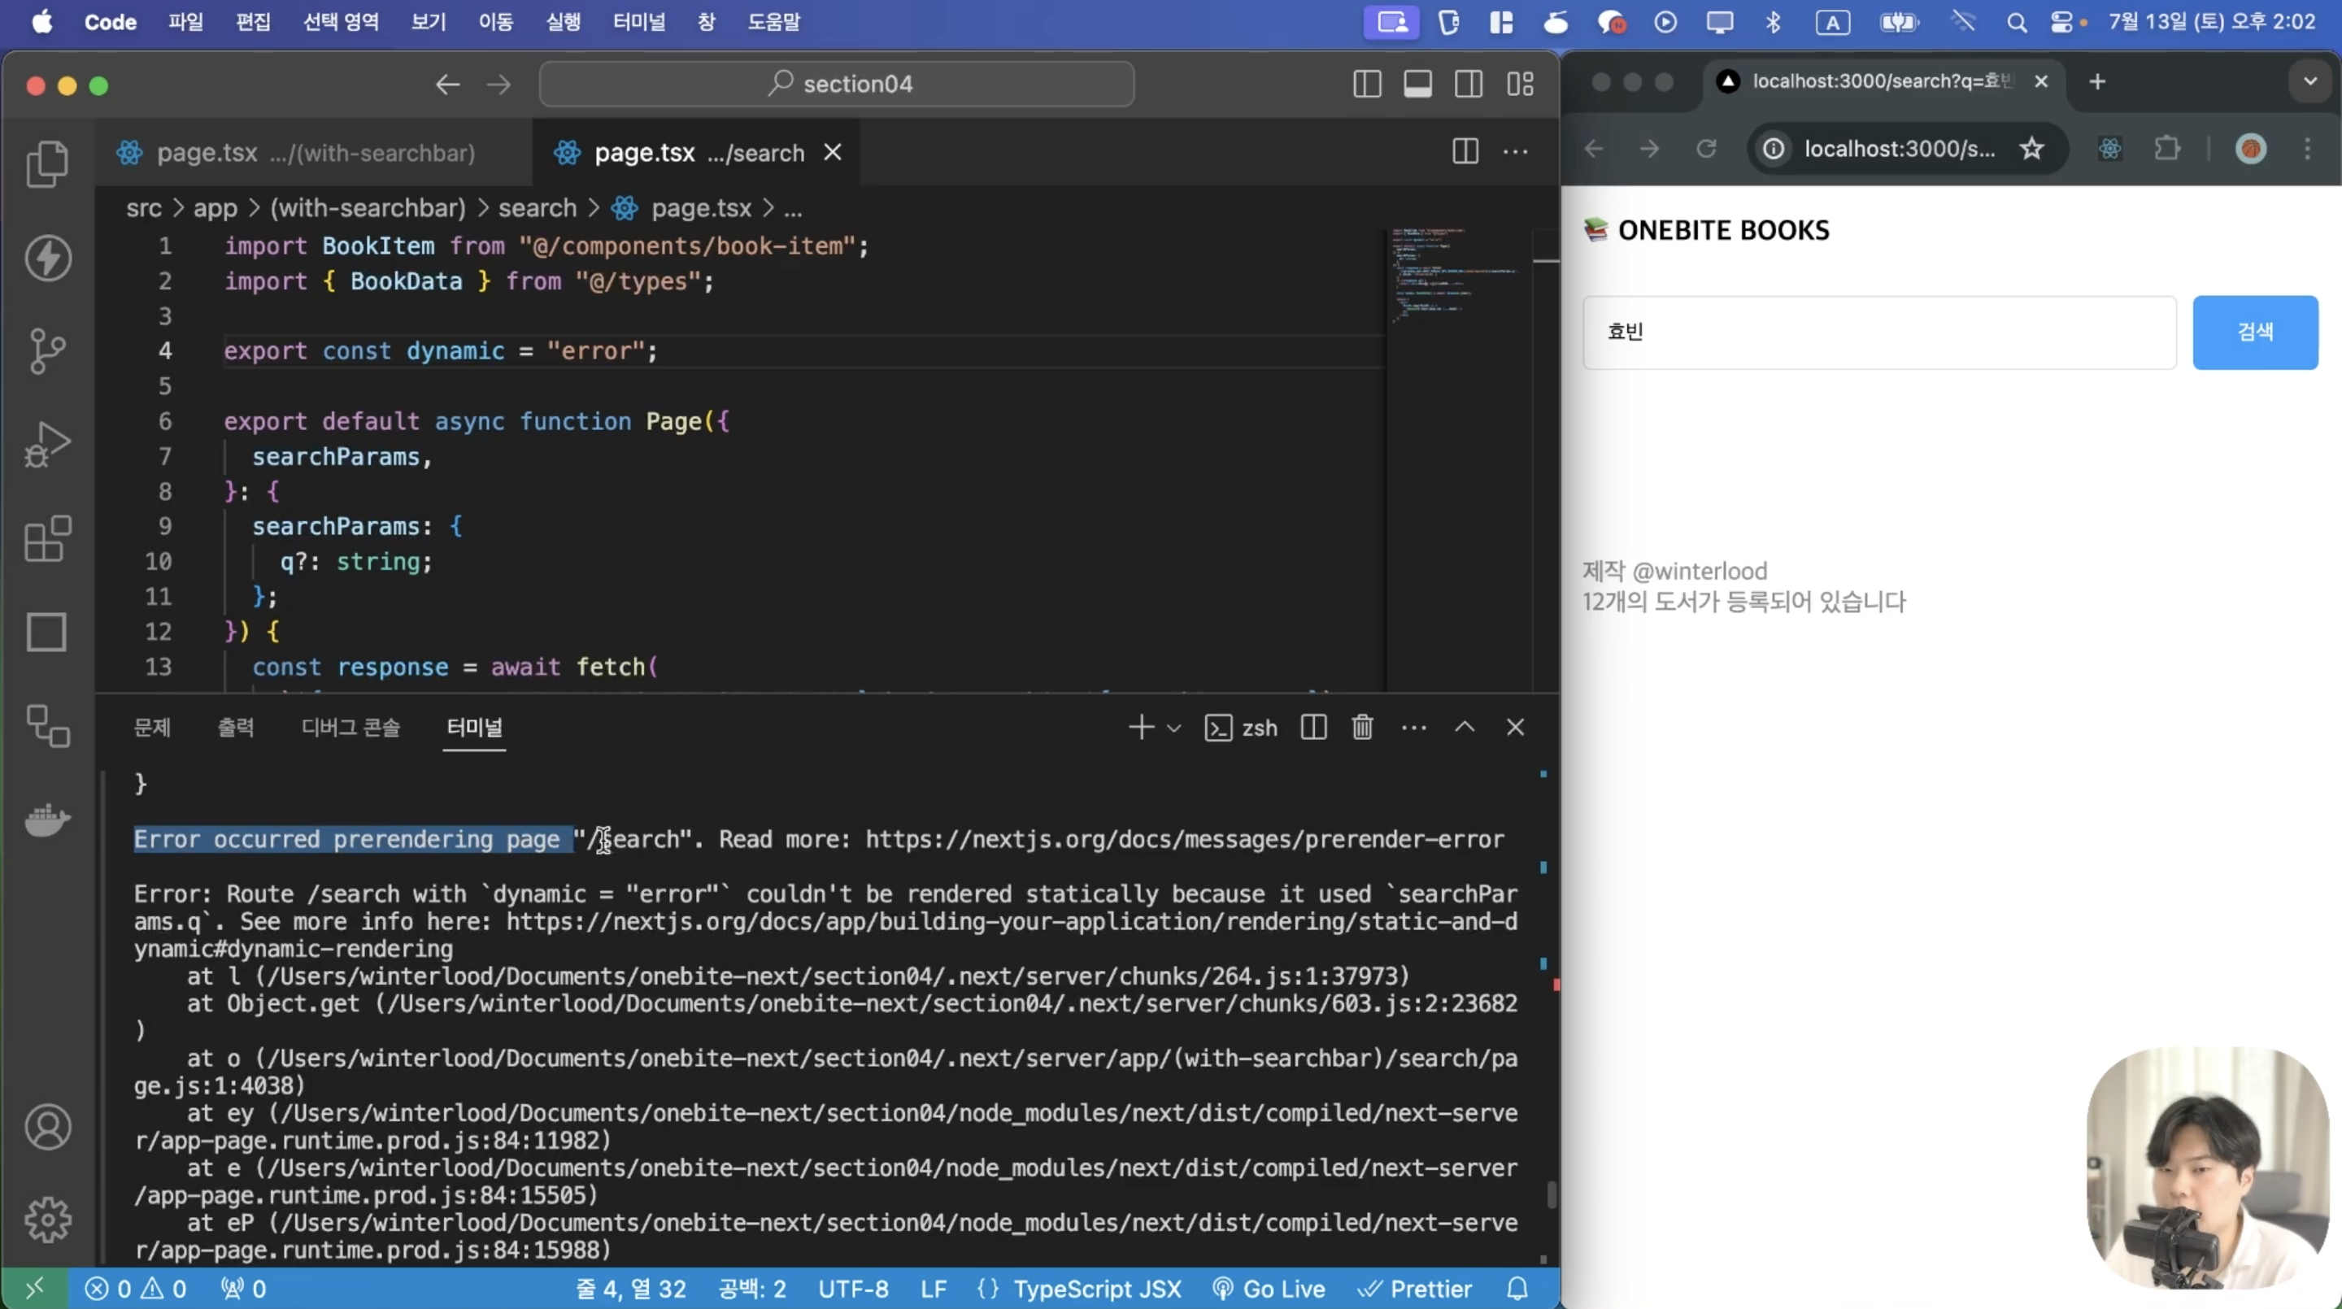Open the editor More Actions ellipsis
2342x1309 pixels.
(1515, 151)
